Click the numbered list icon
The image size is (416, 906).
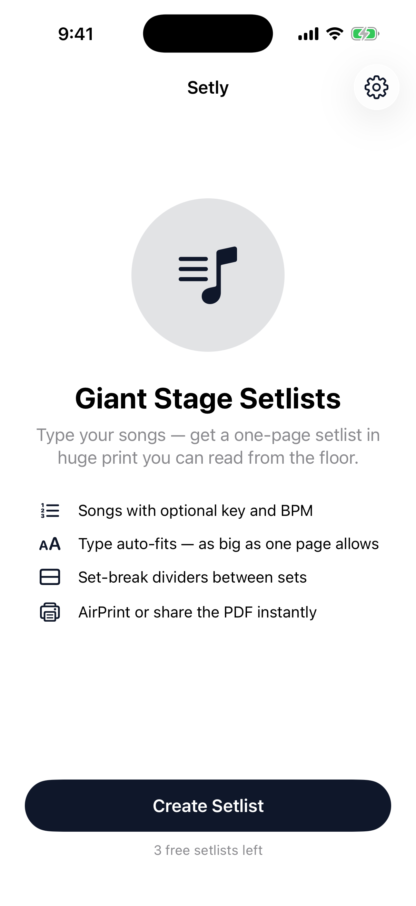[x=50, y=510]
